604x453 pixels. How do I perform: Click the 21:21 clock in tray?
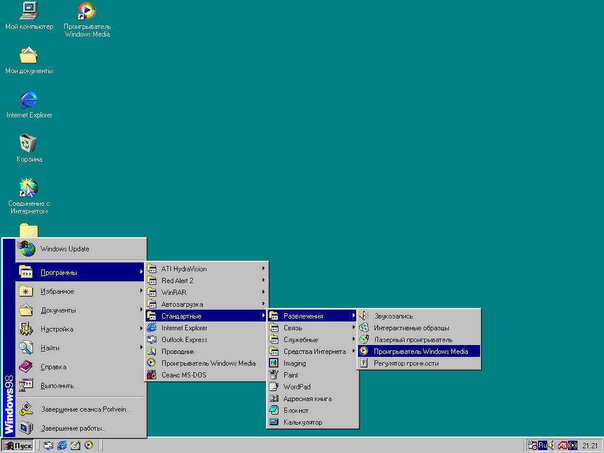point(590,446)
